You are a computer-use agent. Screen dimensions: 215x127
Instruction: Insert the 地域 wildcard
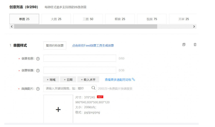pos(51,80)
